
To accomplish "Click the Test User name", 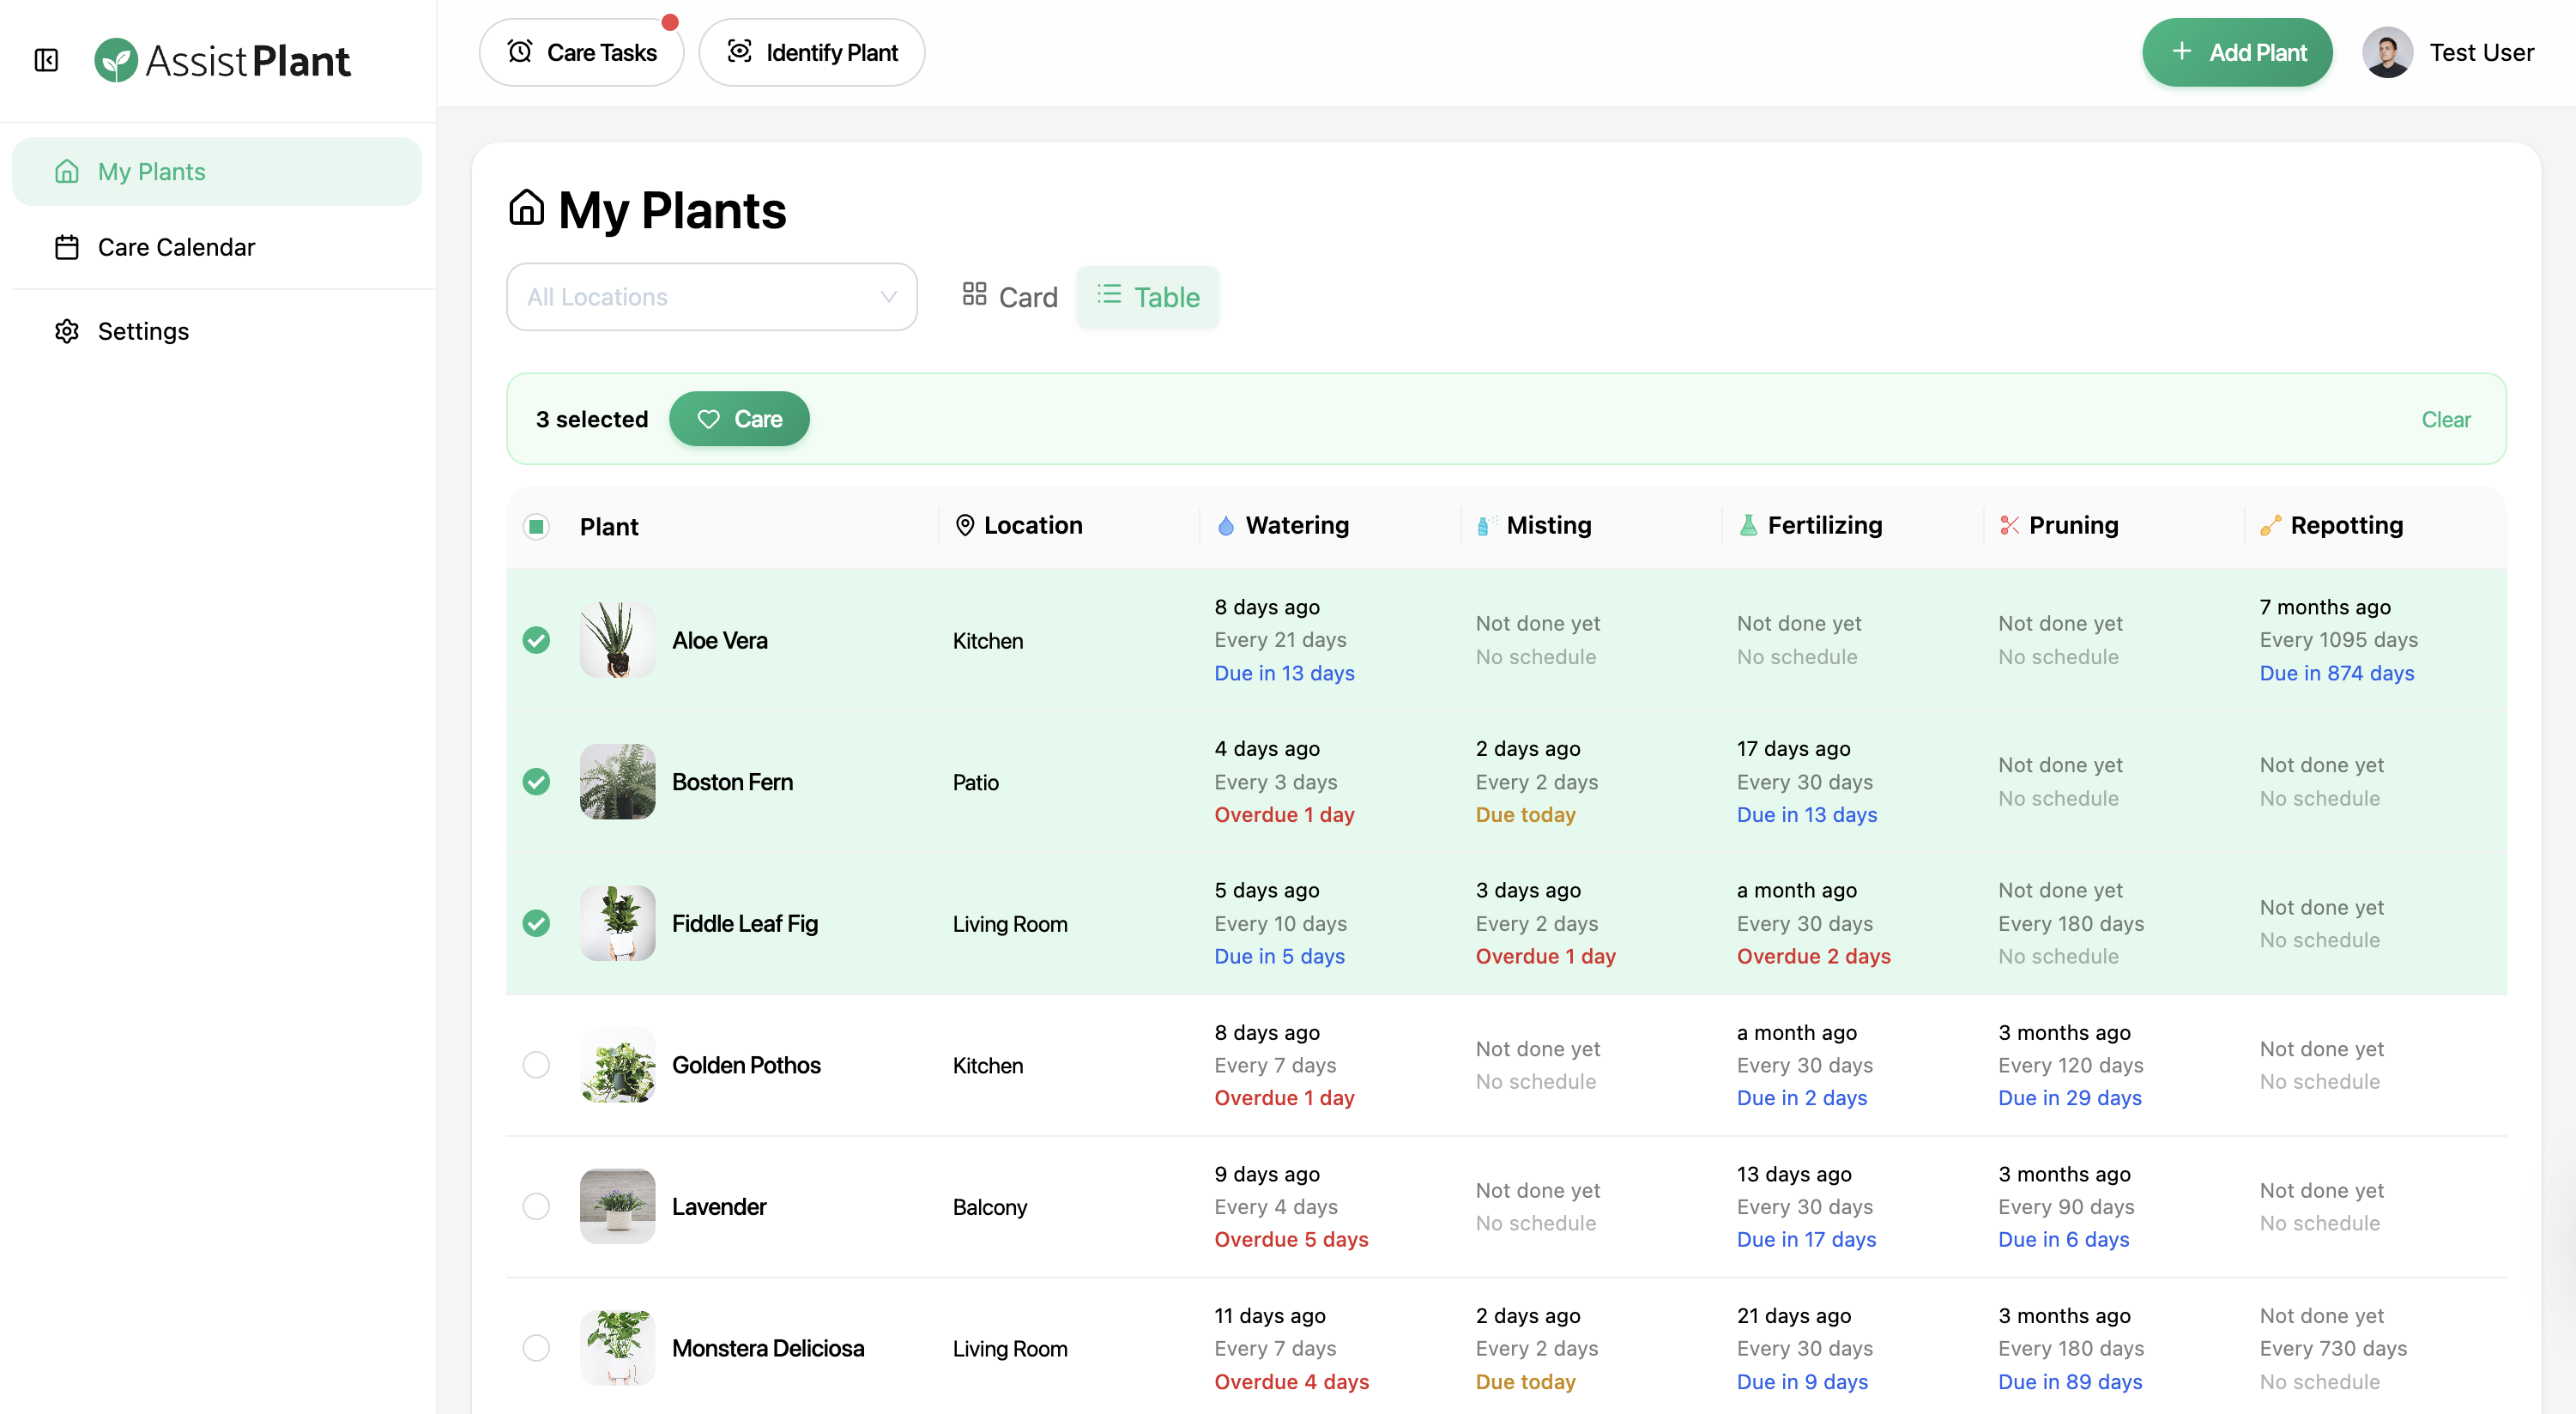I will pos(2481,52).
